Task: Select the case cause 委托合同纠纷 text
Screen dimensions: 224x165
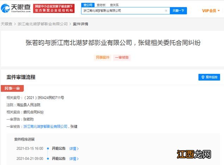Action: coord(33,112)
